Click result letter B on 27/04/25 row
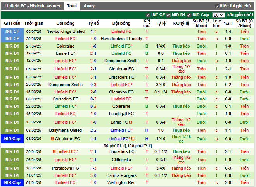256x187 pixels. pyautogui.click(x=147, y=46)
